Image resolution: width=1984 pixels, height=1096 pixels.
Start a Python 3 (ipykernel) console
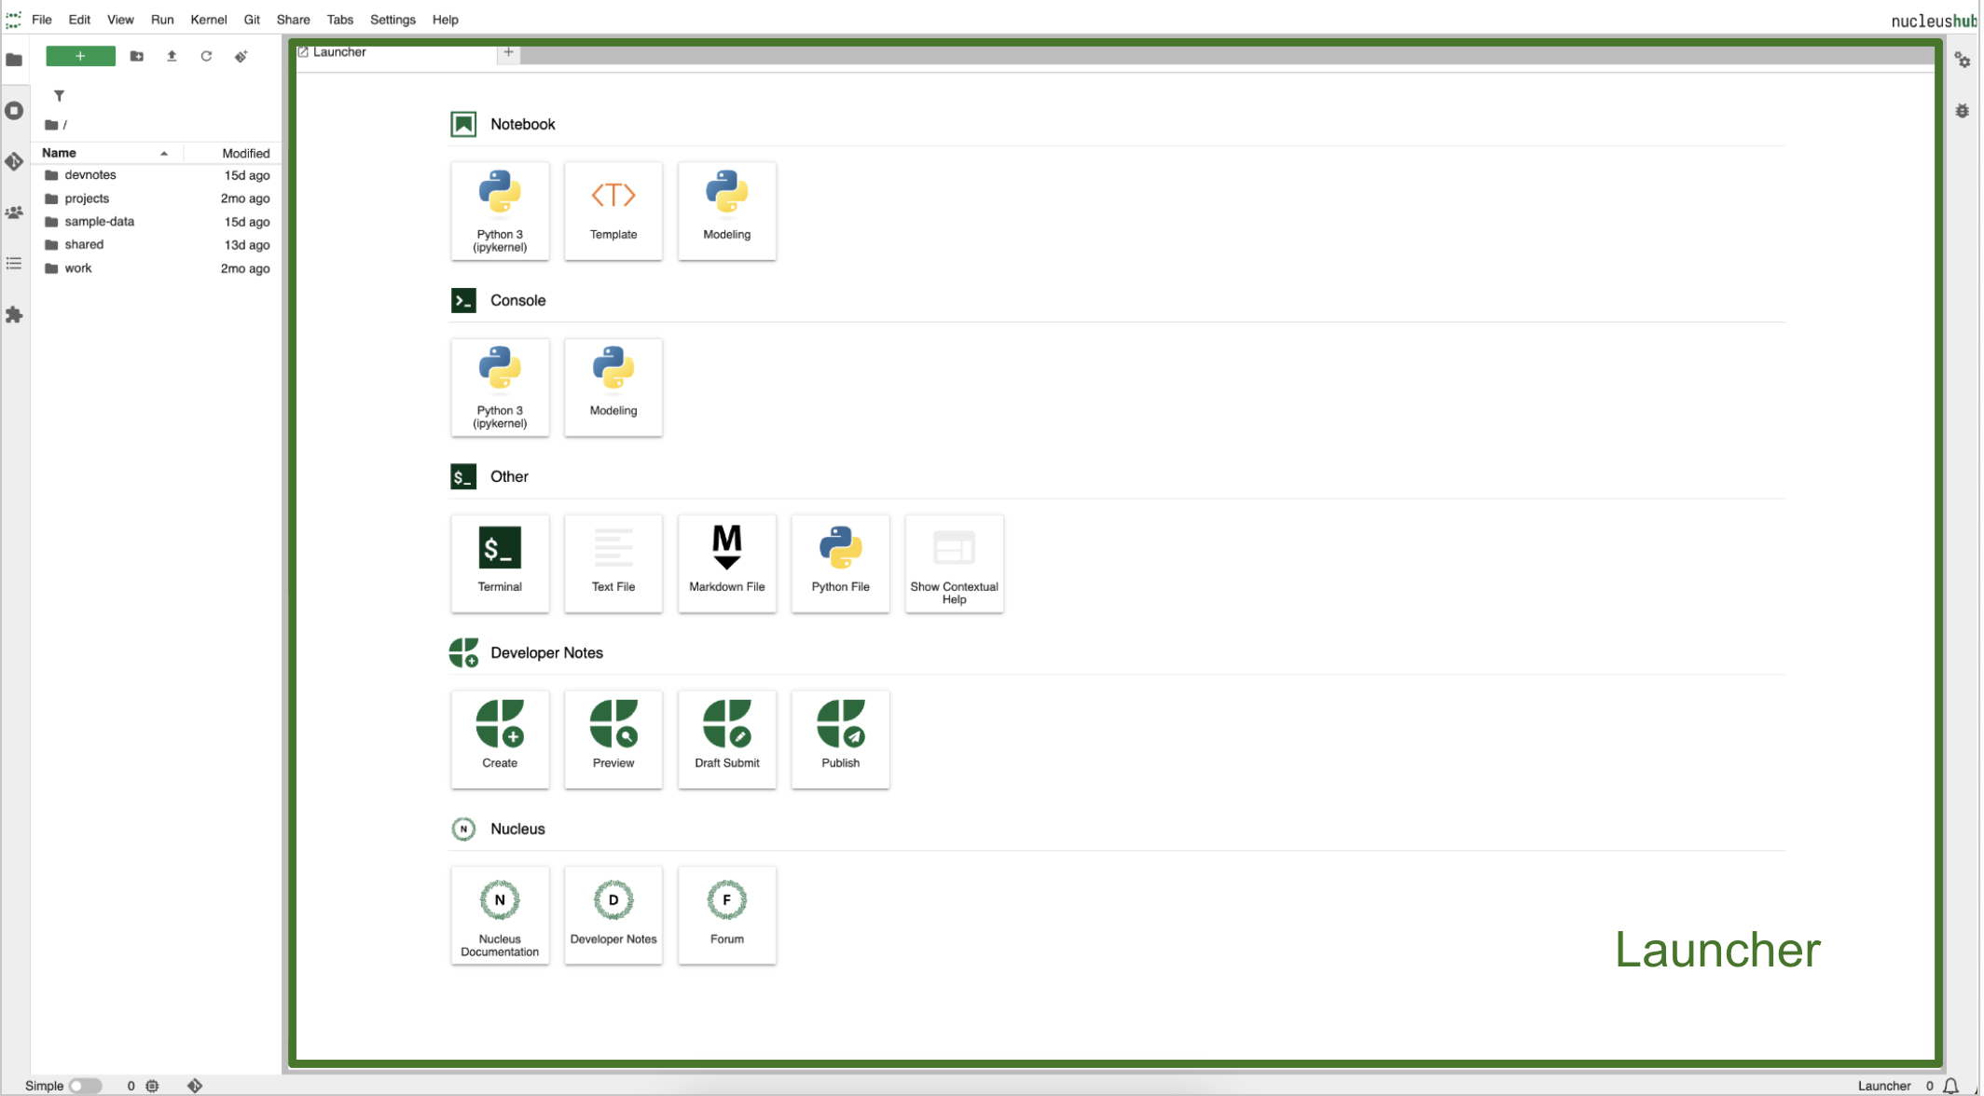tap(500, 387)
